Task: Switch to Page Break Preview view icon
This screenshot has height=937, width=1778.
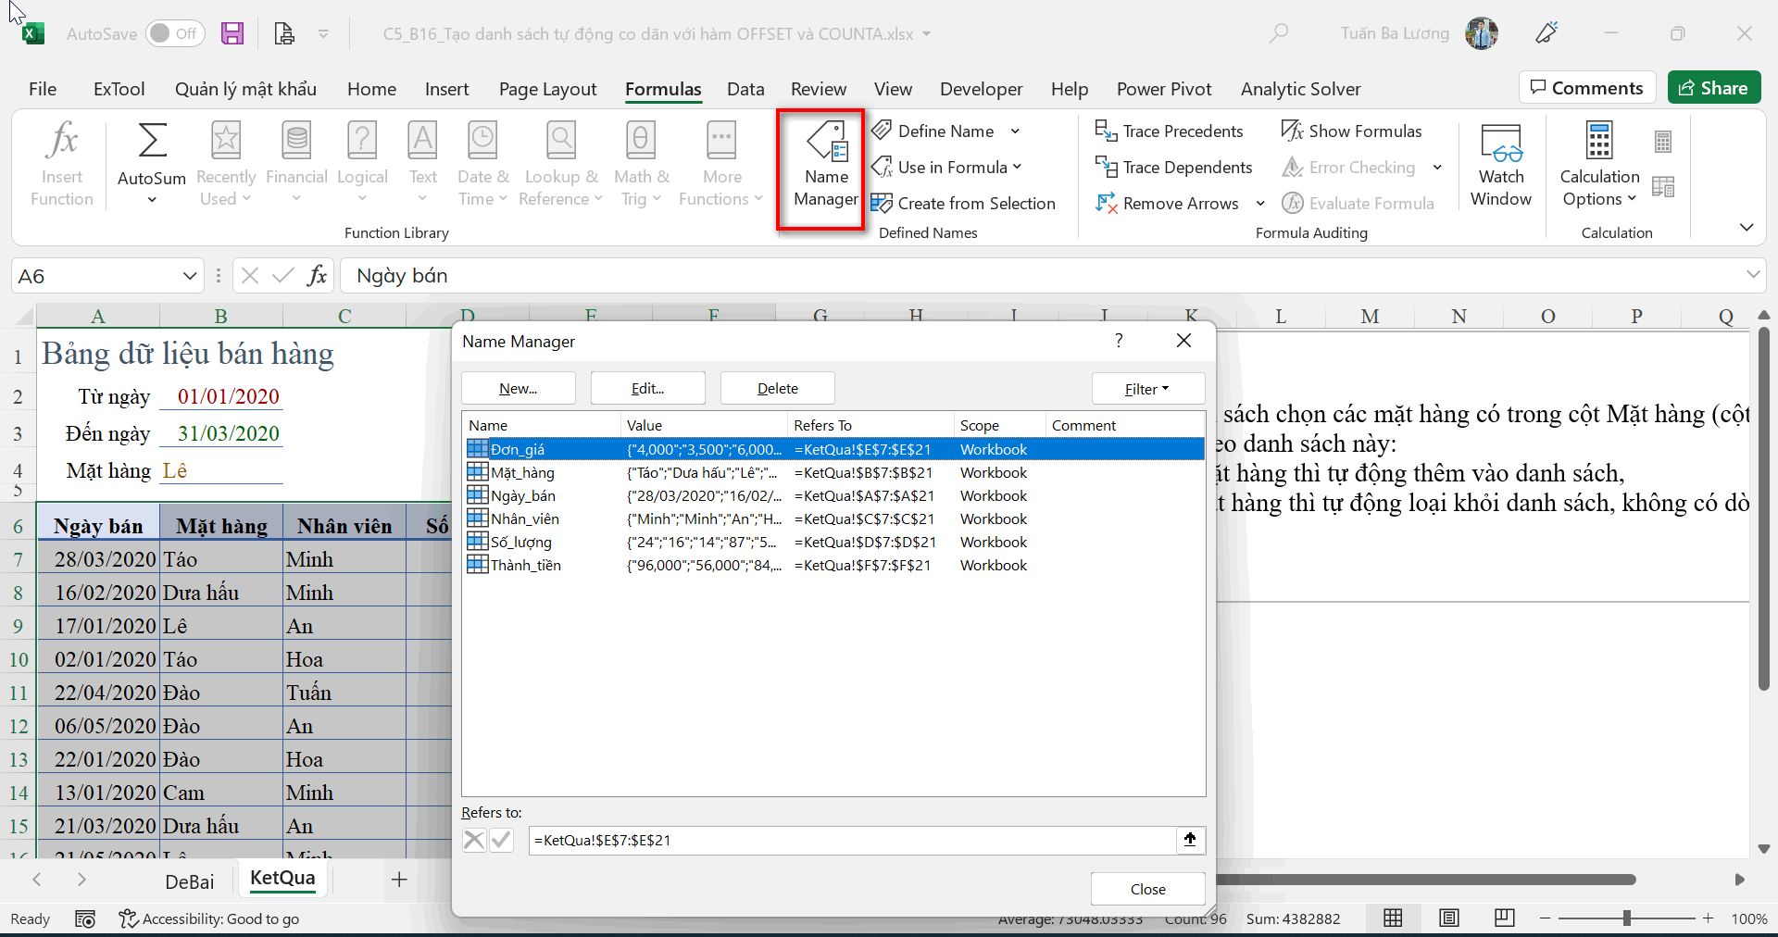Action: tap(1504, 918)
